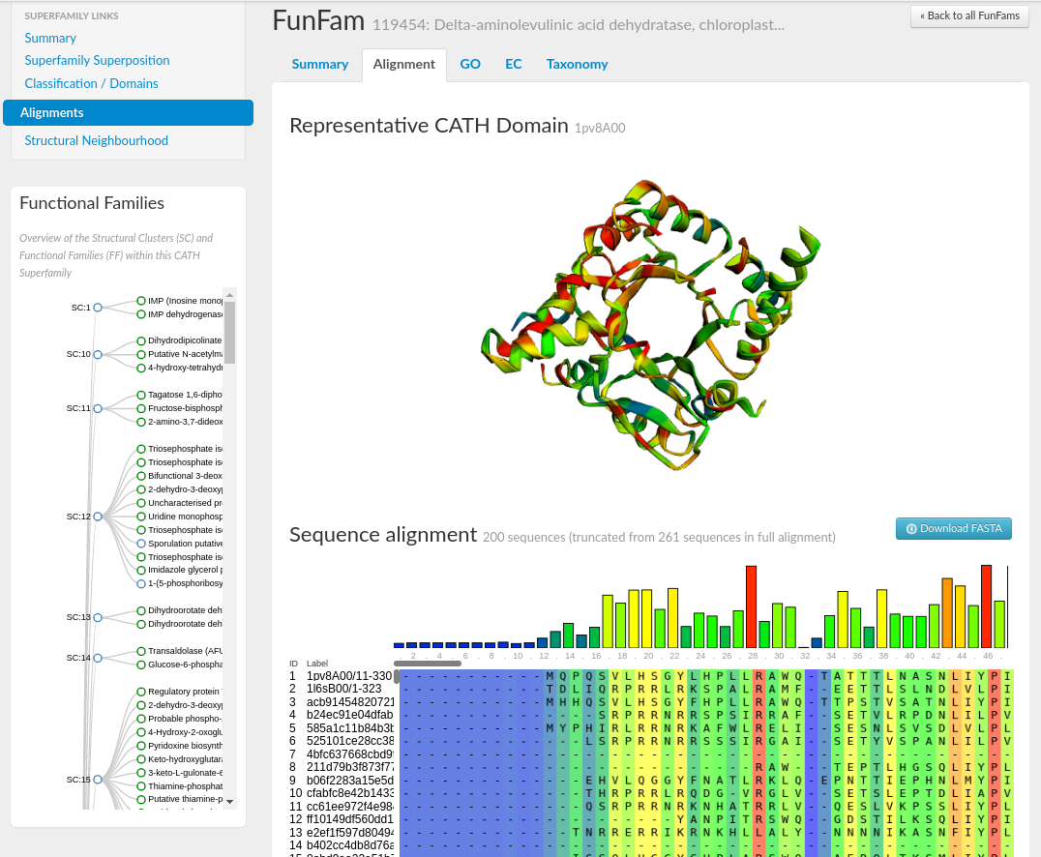Screen dimensions: 1041x857
Task: Click the Uridine monophosphate family node circle
Action: point(141,517)
